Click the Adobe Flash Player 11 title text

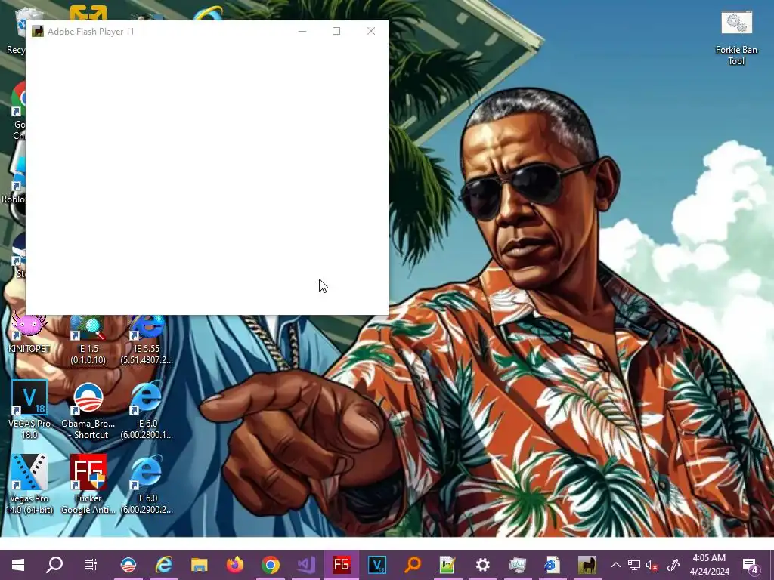91,32
